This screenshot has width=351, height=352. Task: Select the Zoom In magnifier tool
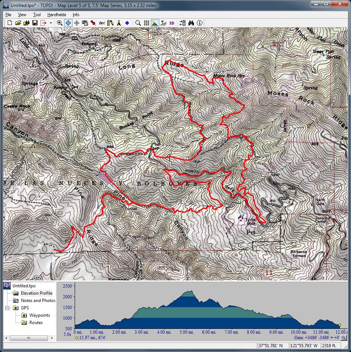point(60,23)
